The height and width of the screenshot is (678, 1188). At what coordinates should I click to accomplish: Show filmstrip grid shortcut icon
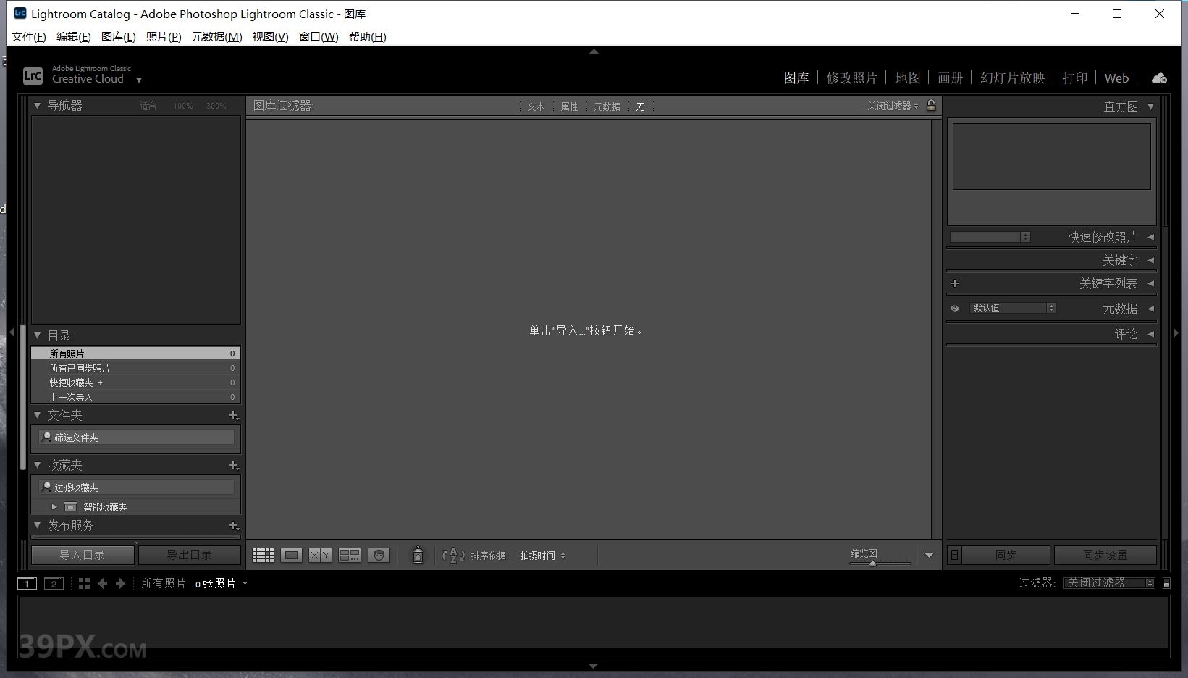pyautogui.click(x=84, y=584)
